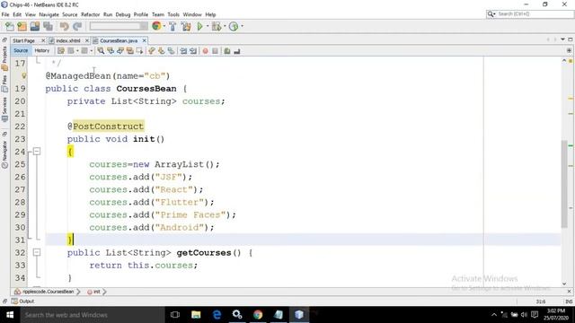Open the File menu
The image size is (575, 323).
5,14
